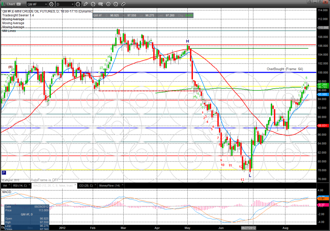Click the 100.000 price scale label

coord(323,72)
